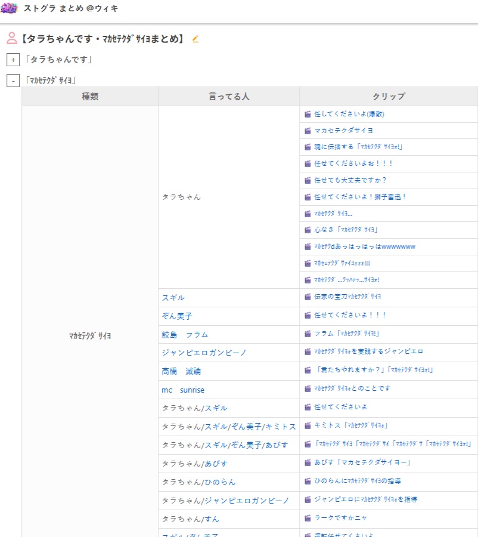
Task: Select the クリップ column header
Action: (x=389, y=97)
